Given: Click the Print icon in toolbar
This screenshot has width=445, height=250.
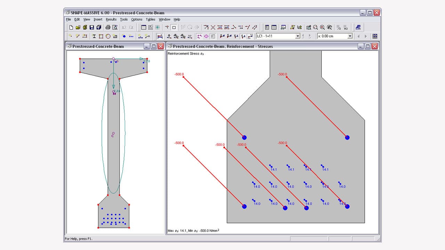Looking at the screenshot, I should [x=108, y=27].
